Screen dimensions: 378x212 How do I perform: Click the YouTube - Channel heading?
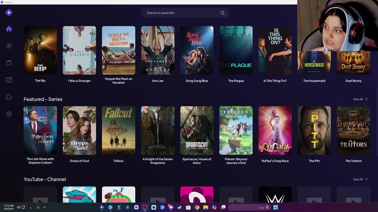tap(45, 179)
